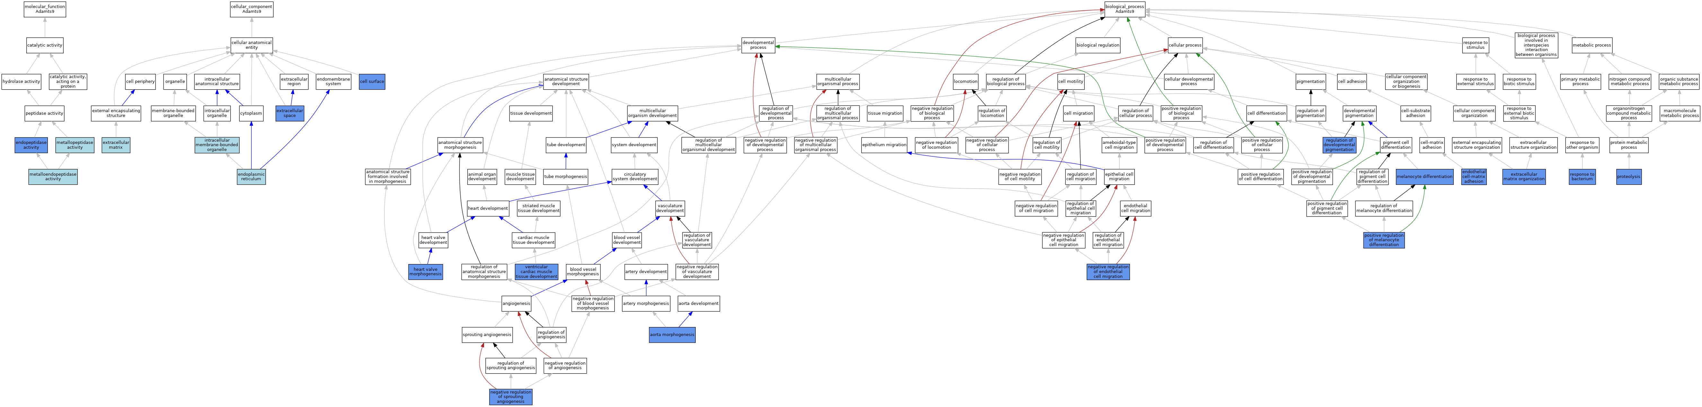Click the circulatory system development node

(634, 176)
